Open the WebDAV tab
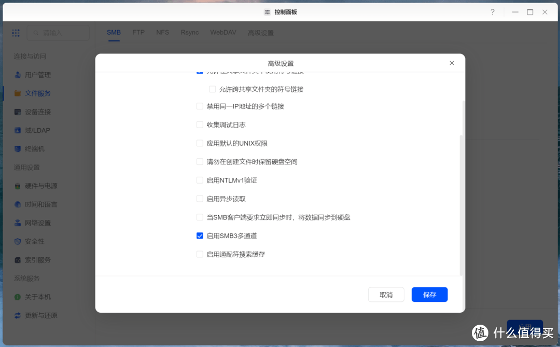The height and width of the screenshot is (347, 560). click(x=223, y=32)
